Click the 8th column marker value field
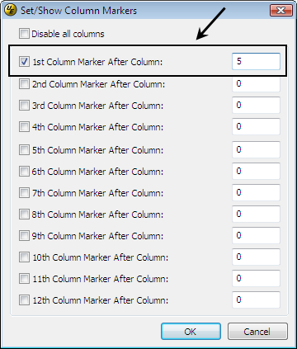The image size is (297, 349). (256, 214)
